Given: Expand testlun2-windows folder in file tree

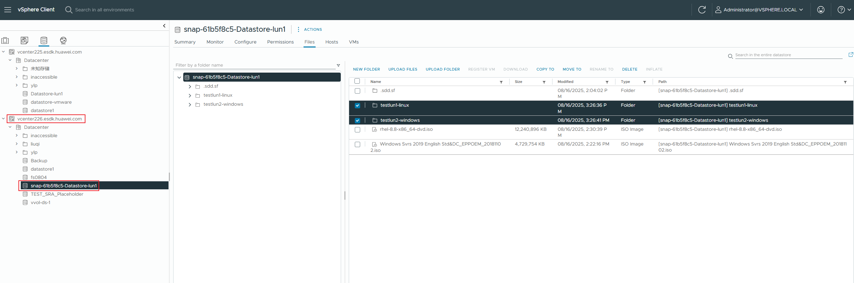Looking at the screenshot, I should (190, 105).
